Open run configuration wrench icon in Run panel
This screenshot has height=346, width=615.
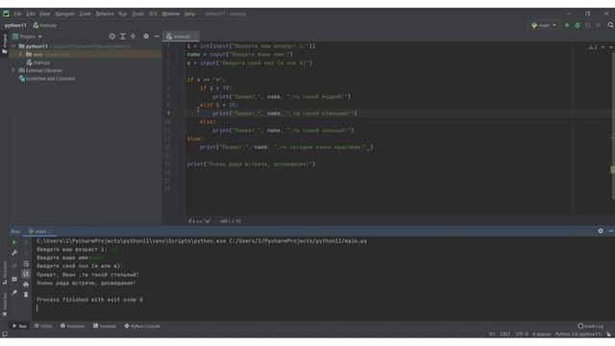click(14, 253)
